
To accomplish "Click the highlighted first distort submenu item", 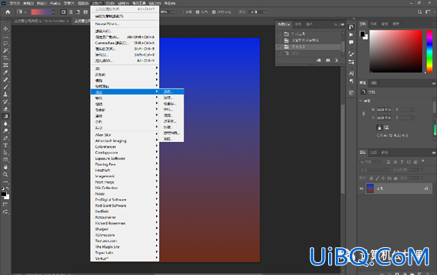I will pyautogui.click(x=172, y=92).
